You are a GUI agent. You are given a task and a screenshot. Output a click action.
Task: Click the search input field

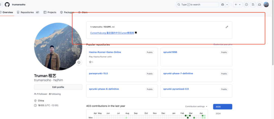[197, 5]
